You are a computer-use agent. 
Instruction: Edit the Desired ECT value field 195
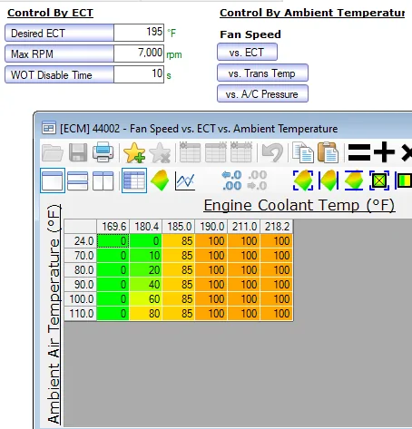point(139,33)
